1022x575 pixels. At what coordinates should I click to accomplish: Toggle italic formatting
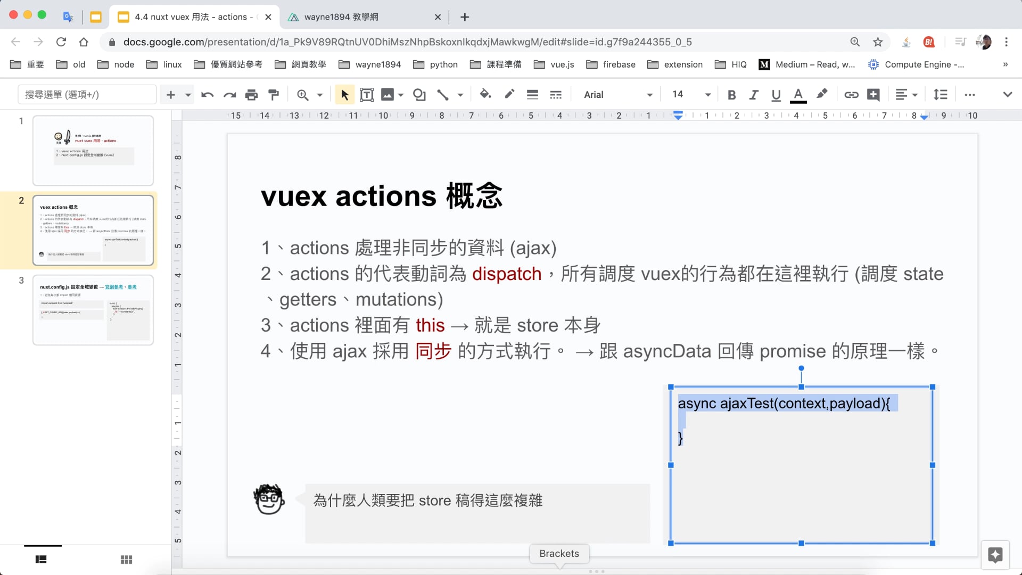pos(754,95)
